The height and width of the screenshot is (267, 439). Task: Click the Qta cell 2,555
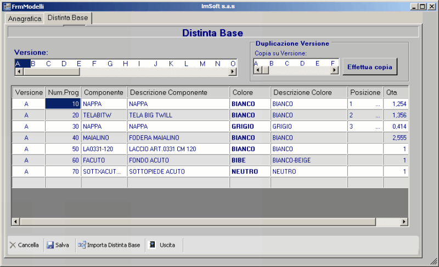(396, 137)
